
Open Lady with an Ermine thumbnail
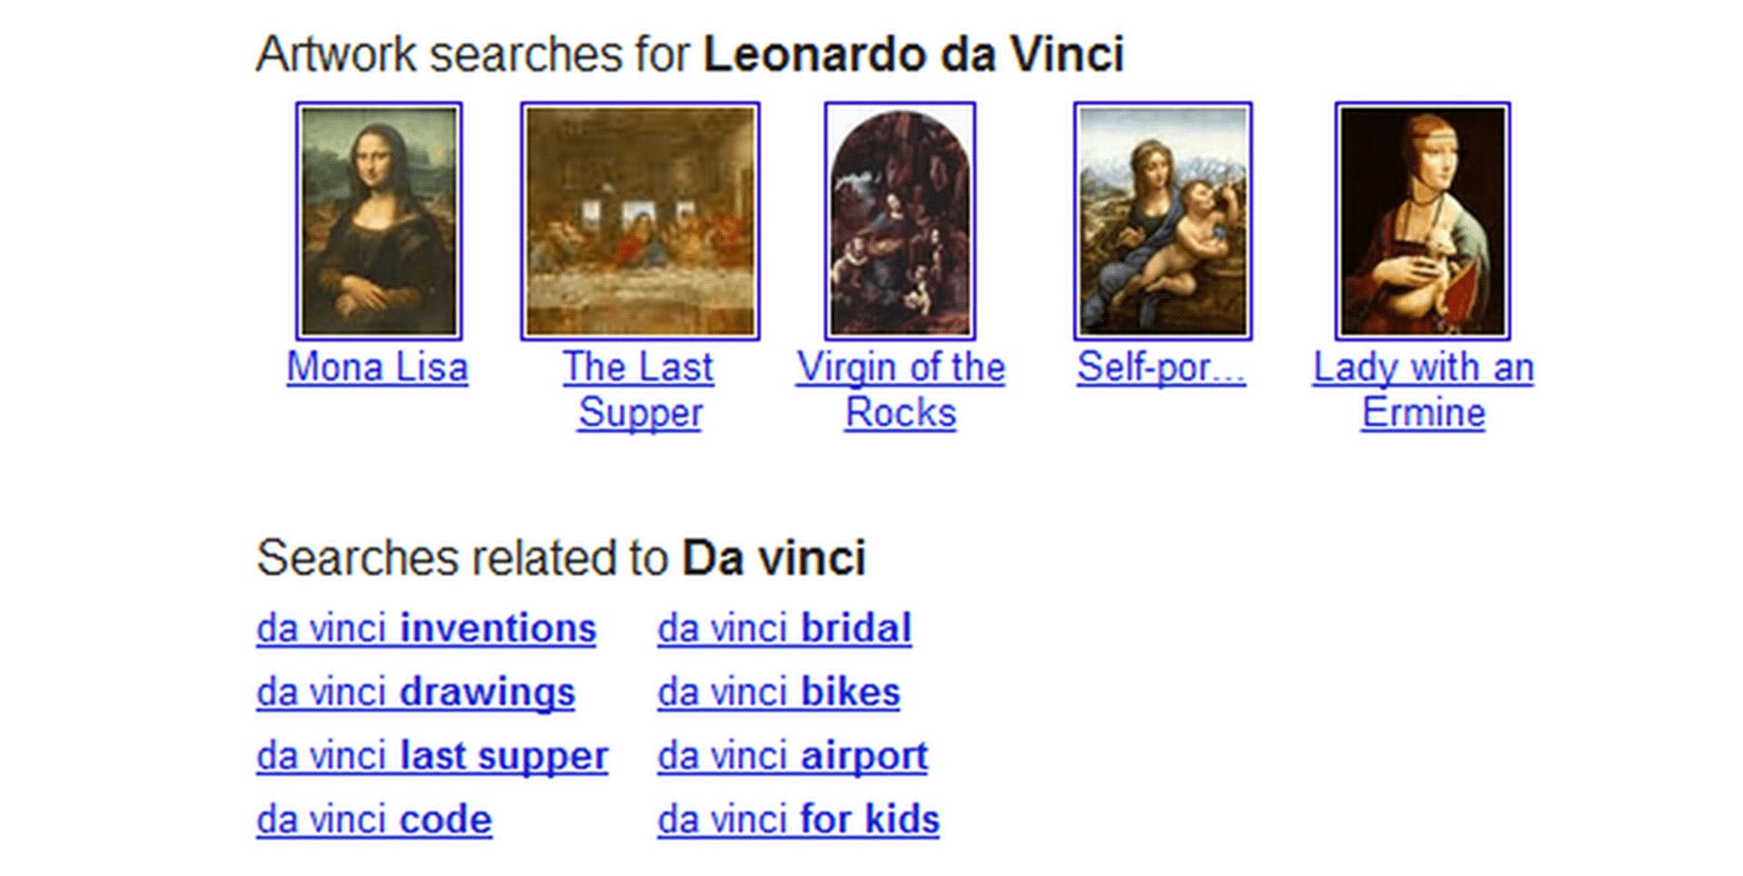[1423, 221]
